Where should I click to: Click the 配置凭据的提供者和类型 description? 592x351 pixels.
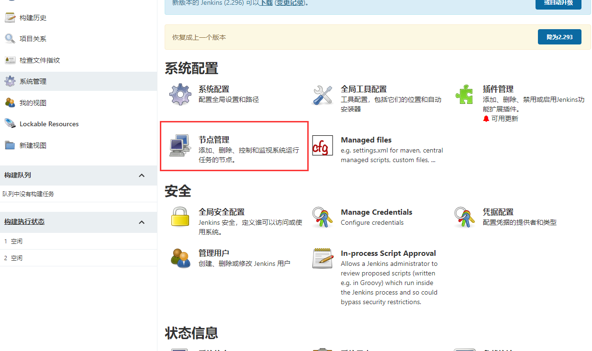[x=520, y=222]
